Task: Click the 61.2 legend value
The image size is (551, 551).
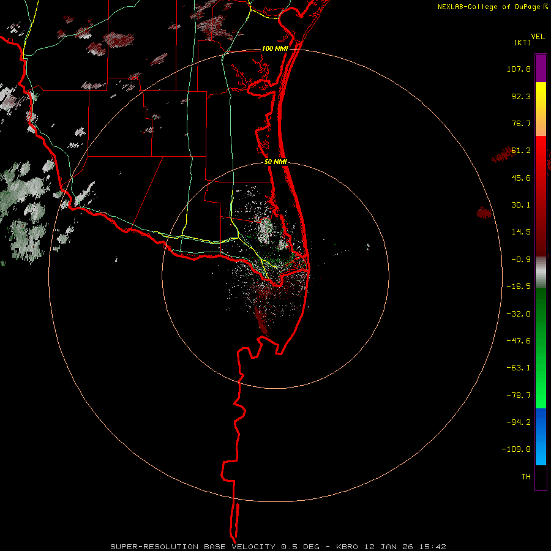Action: [521, 151]
